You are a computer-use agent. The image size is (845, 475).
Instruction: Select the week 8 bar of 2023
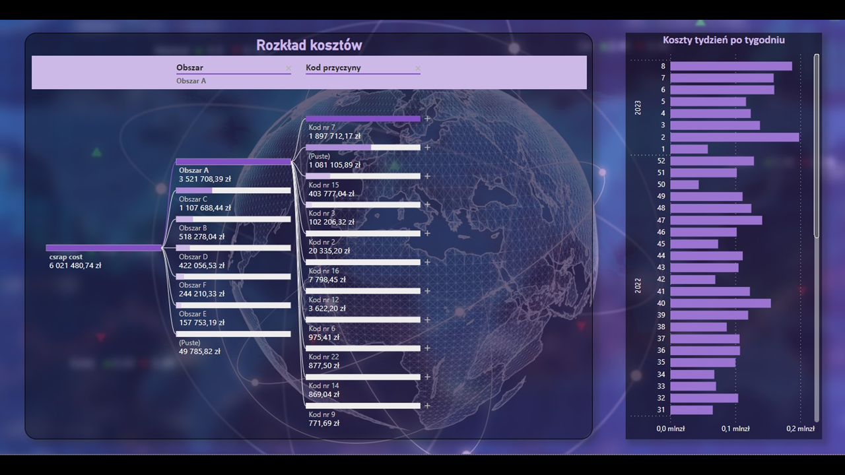(731, 66)
